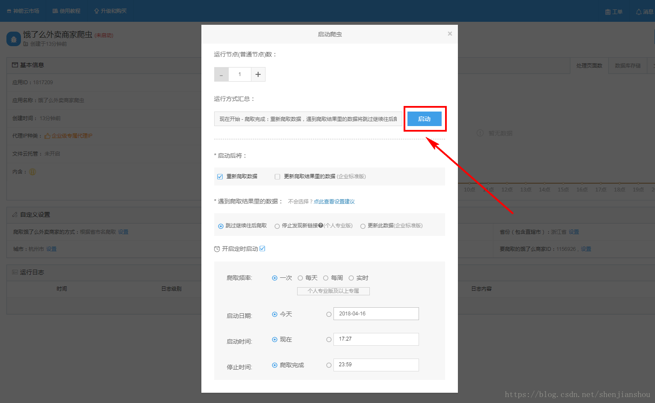Select crawl frequency 每天
Viewport: 655px width, 403px height.
[300, 278]
